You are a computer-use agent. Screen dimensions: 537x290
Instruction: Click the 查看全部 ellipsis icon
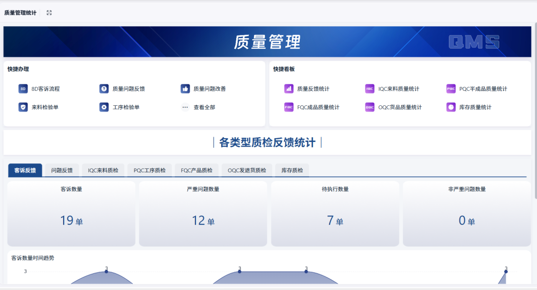click(185, 107)
